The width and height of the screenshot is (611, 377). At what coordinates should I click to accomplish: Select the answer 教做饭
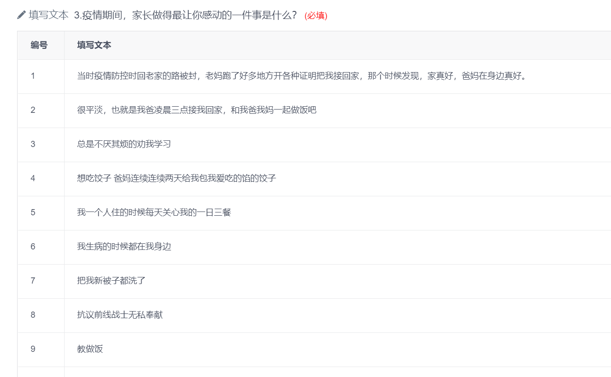(x=90, y=349)
